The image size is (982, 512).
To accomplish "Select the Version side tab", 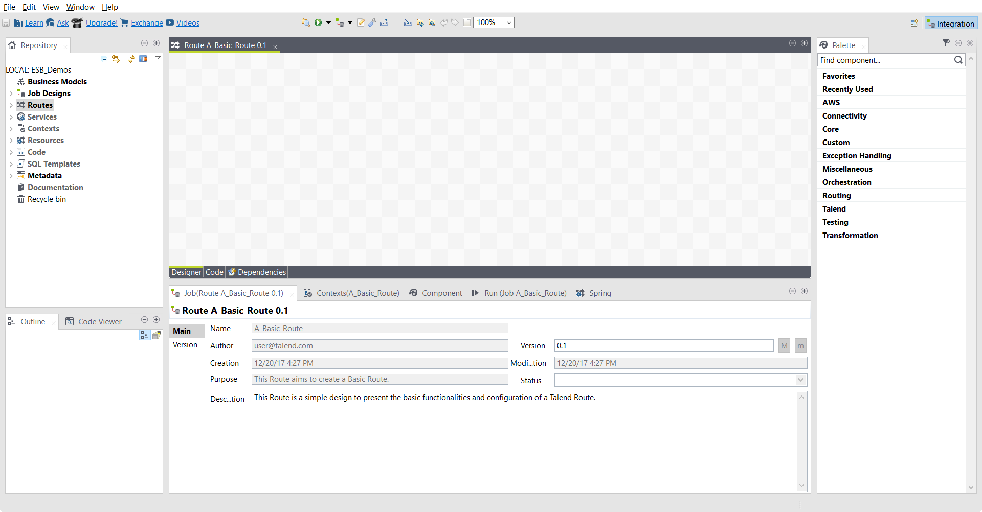I will click(x=185, y=345).
